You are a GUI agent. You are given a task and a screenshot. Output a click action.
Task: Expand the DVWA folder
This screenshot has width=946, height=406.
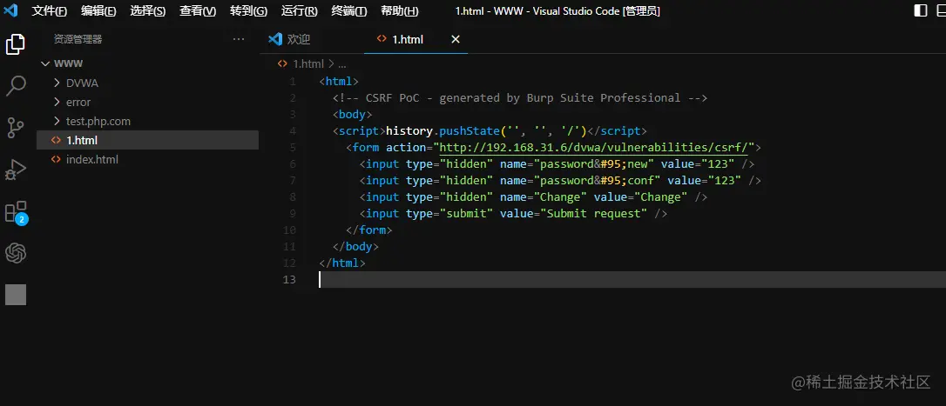[x=57, y=83]
